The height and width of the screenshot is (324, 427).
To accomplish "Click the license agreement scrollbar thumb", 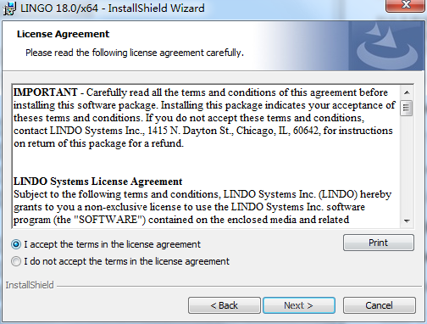I will (x=407, y=108).
